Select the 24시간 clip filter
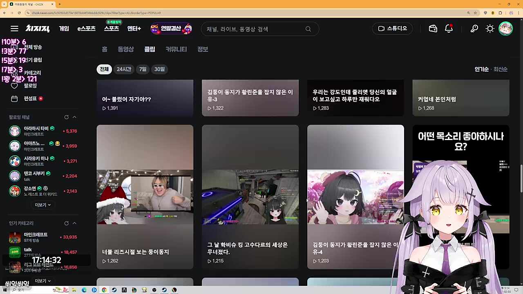Screen dimensions: 523x294 pos(124,69)
